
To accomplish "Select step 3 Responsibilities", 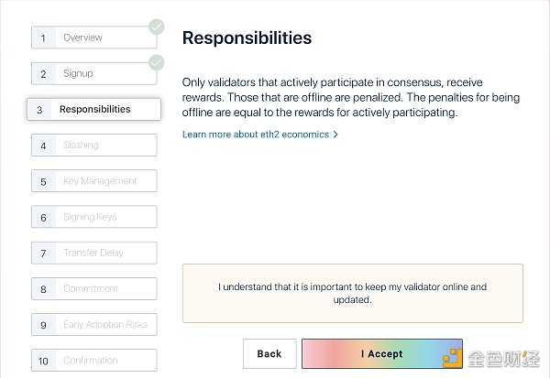I will tap(93, 109).
